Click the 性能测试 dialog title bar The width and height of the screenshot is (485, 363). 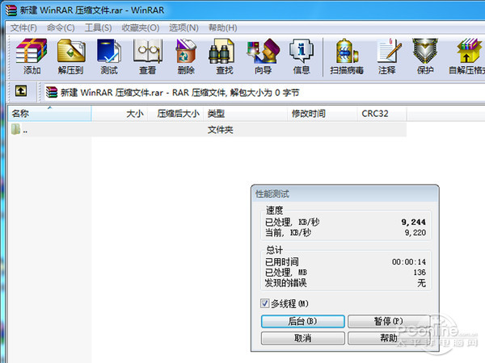point(345,194)
